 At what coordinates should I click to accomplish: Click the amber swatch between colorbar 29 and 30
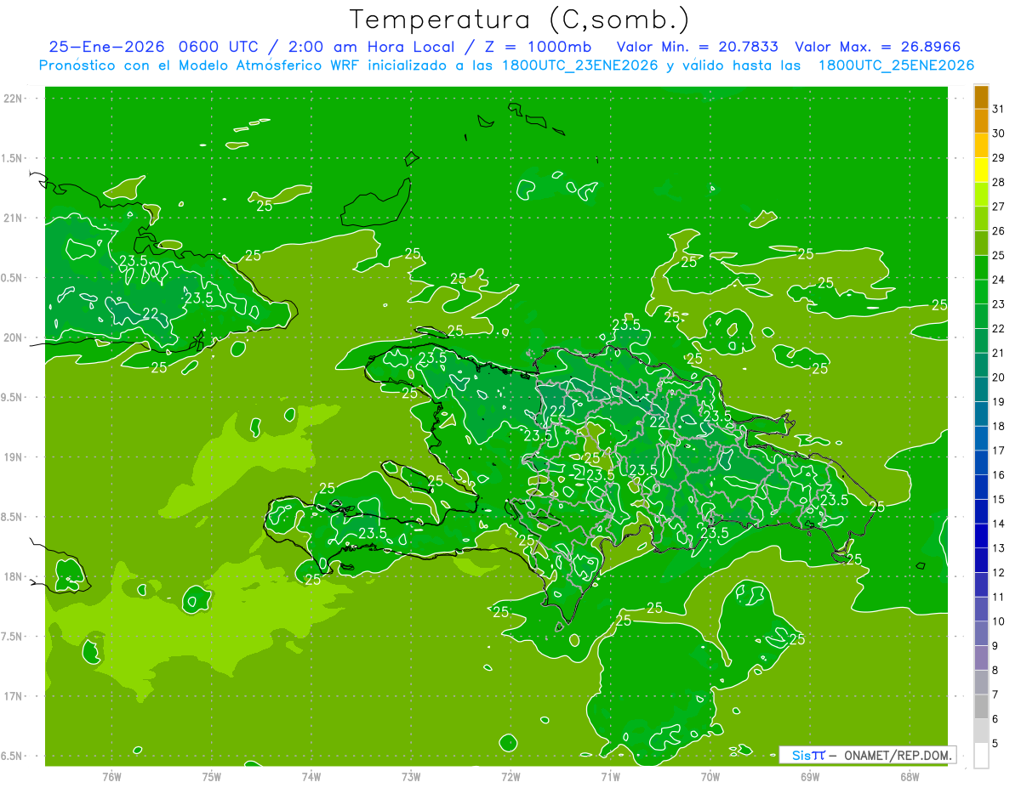[x=981, y=145]
